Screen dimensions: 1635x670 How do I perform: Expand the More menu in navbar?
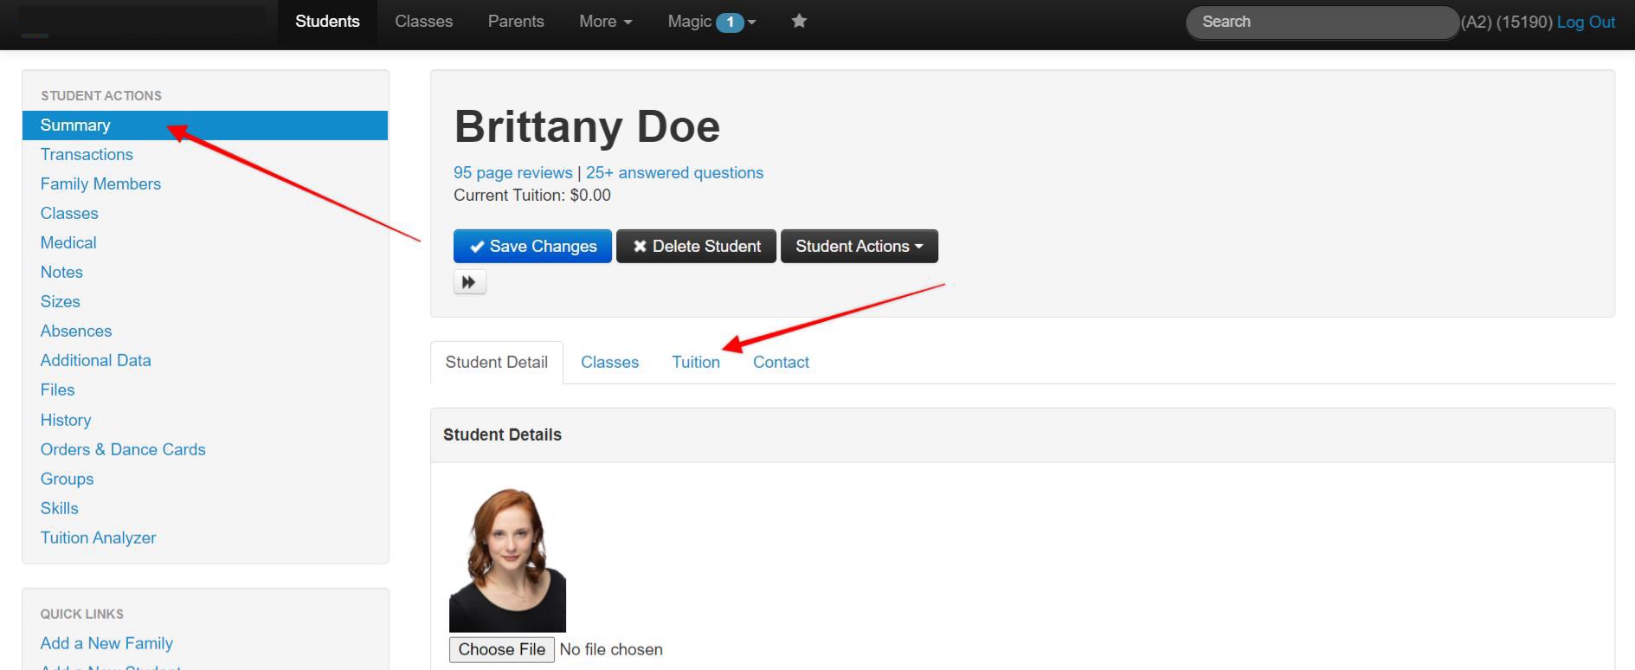coord(605,22)
